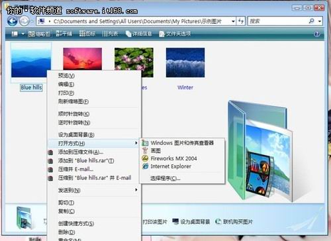Choose 删除(D) from the context menu
This screenshot has height=241, width=331.
coord(94,232)
